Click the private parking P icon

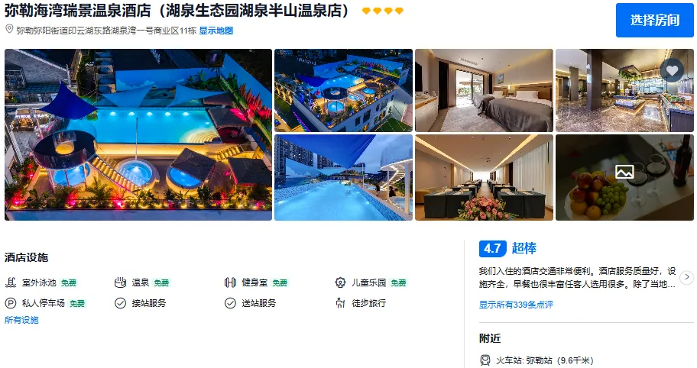pos(11,303)
